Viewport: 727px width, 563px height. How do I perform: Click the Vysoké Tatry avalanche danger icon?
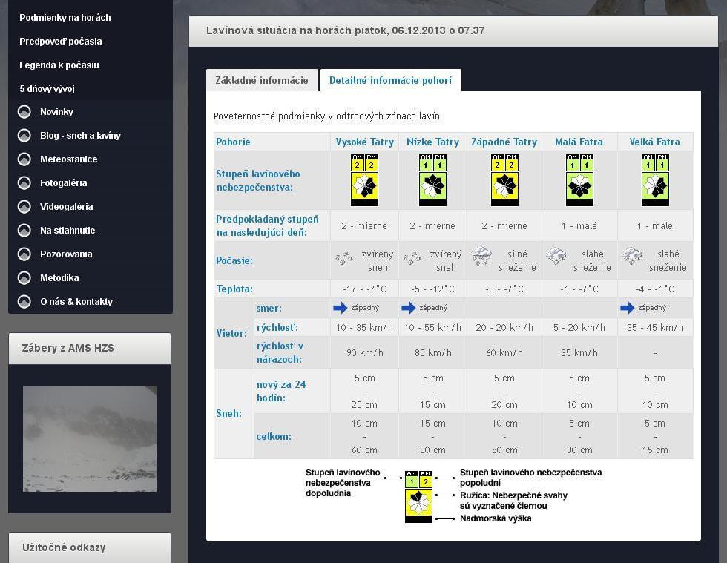click(364, 180)
